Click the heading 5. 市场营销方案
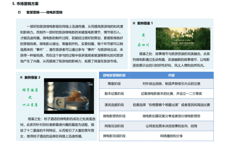The image size is (231, 146). pos(26,4)
